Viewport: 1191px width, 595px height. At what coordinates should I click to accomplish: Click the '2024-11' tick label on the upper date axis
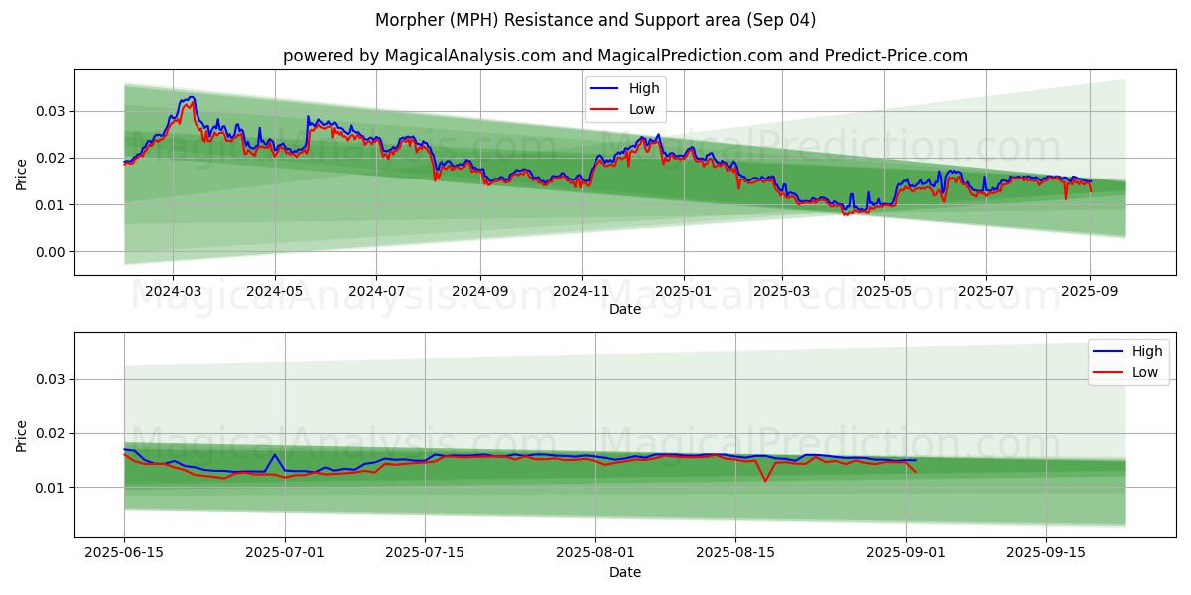pyautogui.click(x=581, y=292)
